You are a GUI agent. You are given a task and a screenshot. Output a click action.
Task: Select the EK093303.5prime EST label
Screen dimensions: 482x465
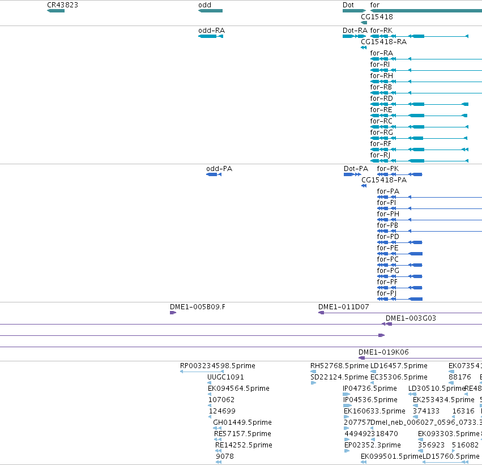coord(449,434)
